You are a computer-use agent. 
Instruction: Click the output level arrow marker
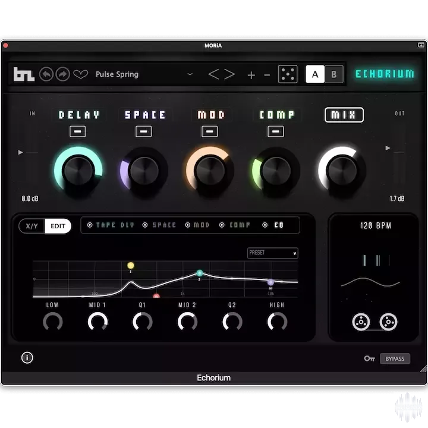coord(388,148)
